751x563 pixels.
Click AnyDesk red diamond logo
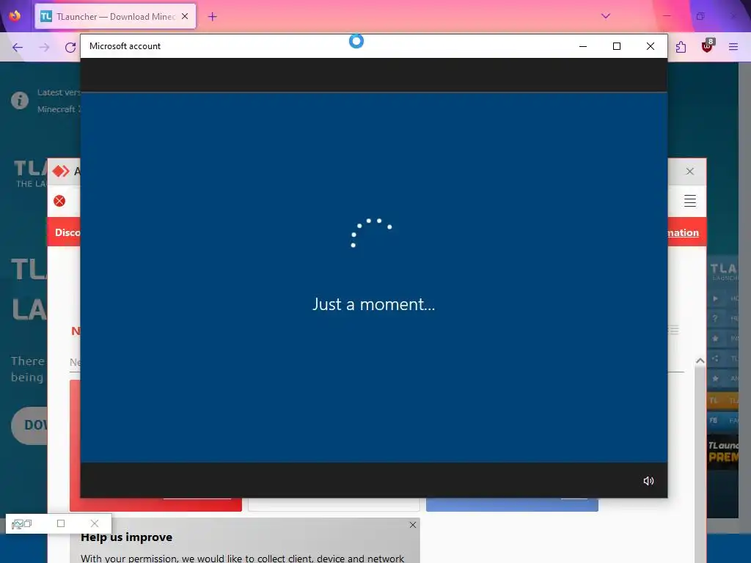point(61,171)
